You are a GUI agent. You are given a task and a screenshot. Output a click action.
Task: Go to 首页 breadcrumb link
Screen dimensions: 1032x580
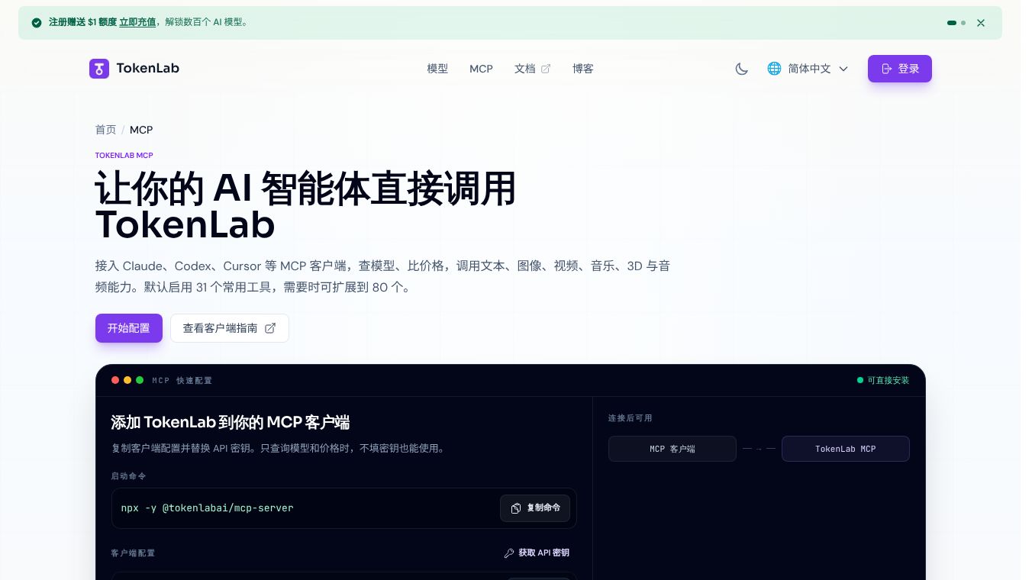point(105,130)
